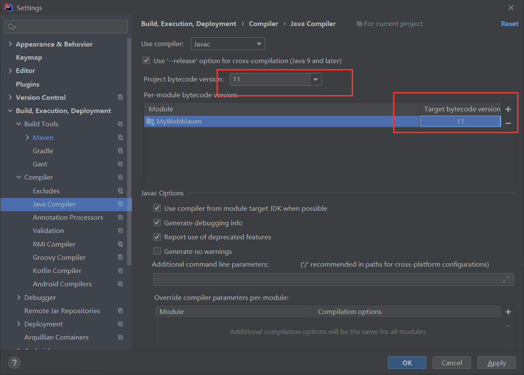The image size is (524, 375).
Task: Click the Apply button
Action: point(497,363)
